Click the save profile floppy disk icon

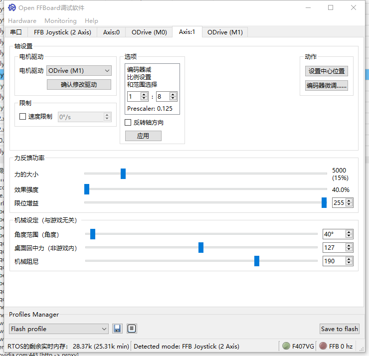tap(117, 329)
